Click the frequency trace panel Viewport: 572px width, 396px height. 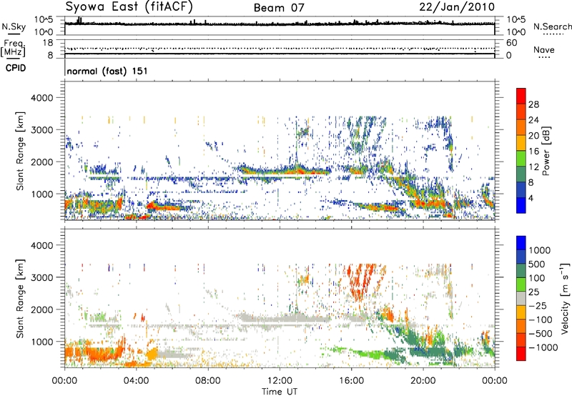click(x=280, y=49)
